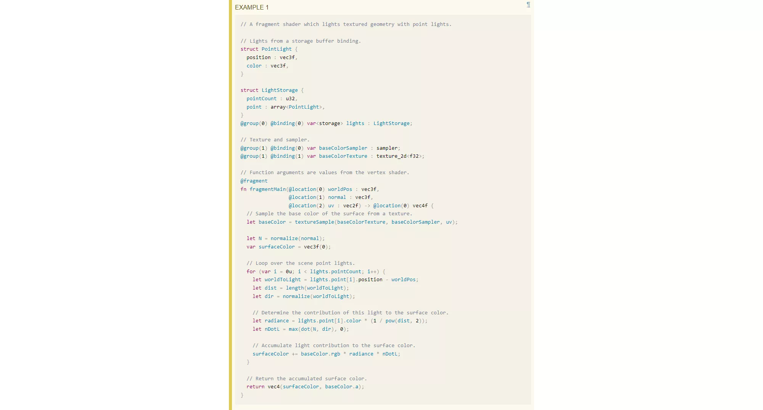Click nDotL in the let nDotL declaration
The height and width of the screenshot is (410, 763).
click(x=272, y=329)
